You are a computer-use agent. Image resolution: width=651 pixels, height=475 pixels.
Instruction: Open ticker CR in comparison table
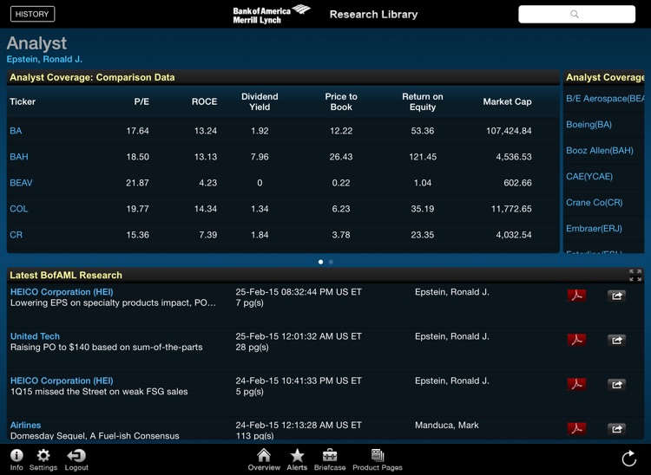[x=16, y=235]
